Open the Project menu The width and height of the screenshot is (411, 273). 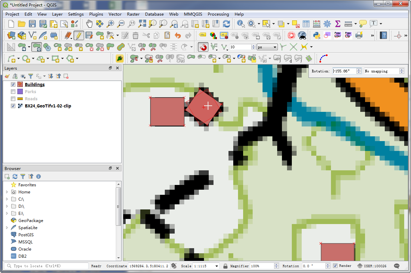coord(12,14)
